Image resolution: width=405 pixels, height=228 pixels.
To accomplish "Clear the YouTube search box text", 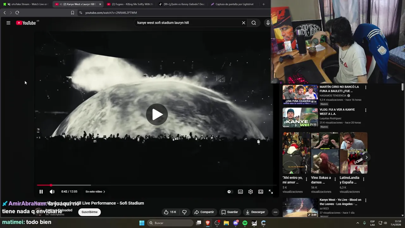I will point(244,23).
